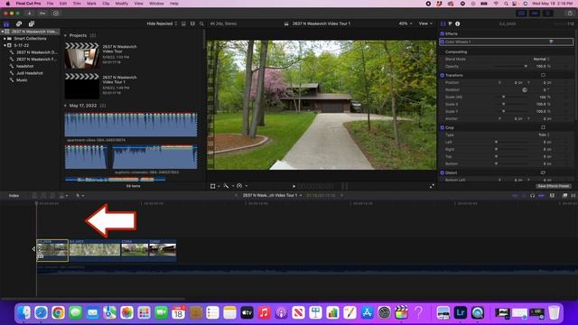Collapse the May 17, 2022 section
Image resolution: width=578 pixels, height=325 pixels.
[66, 106]
